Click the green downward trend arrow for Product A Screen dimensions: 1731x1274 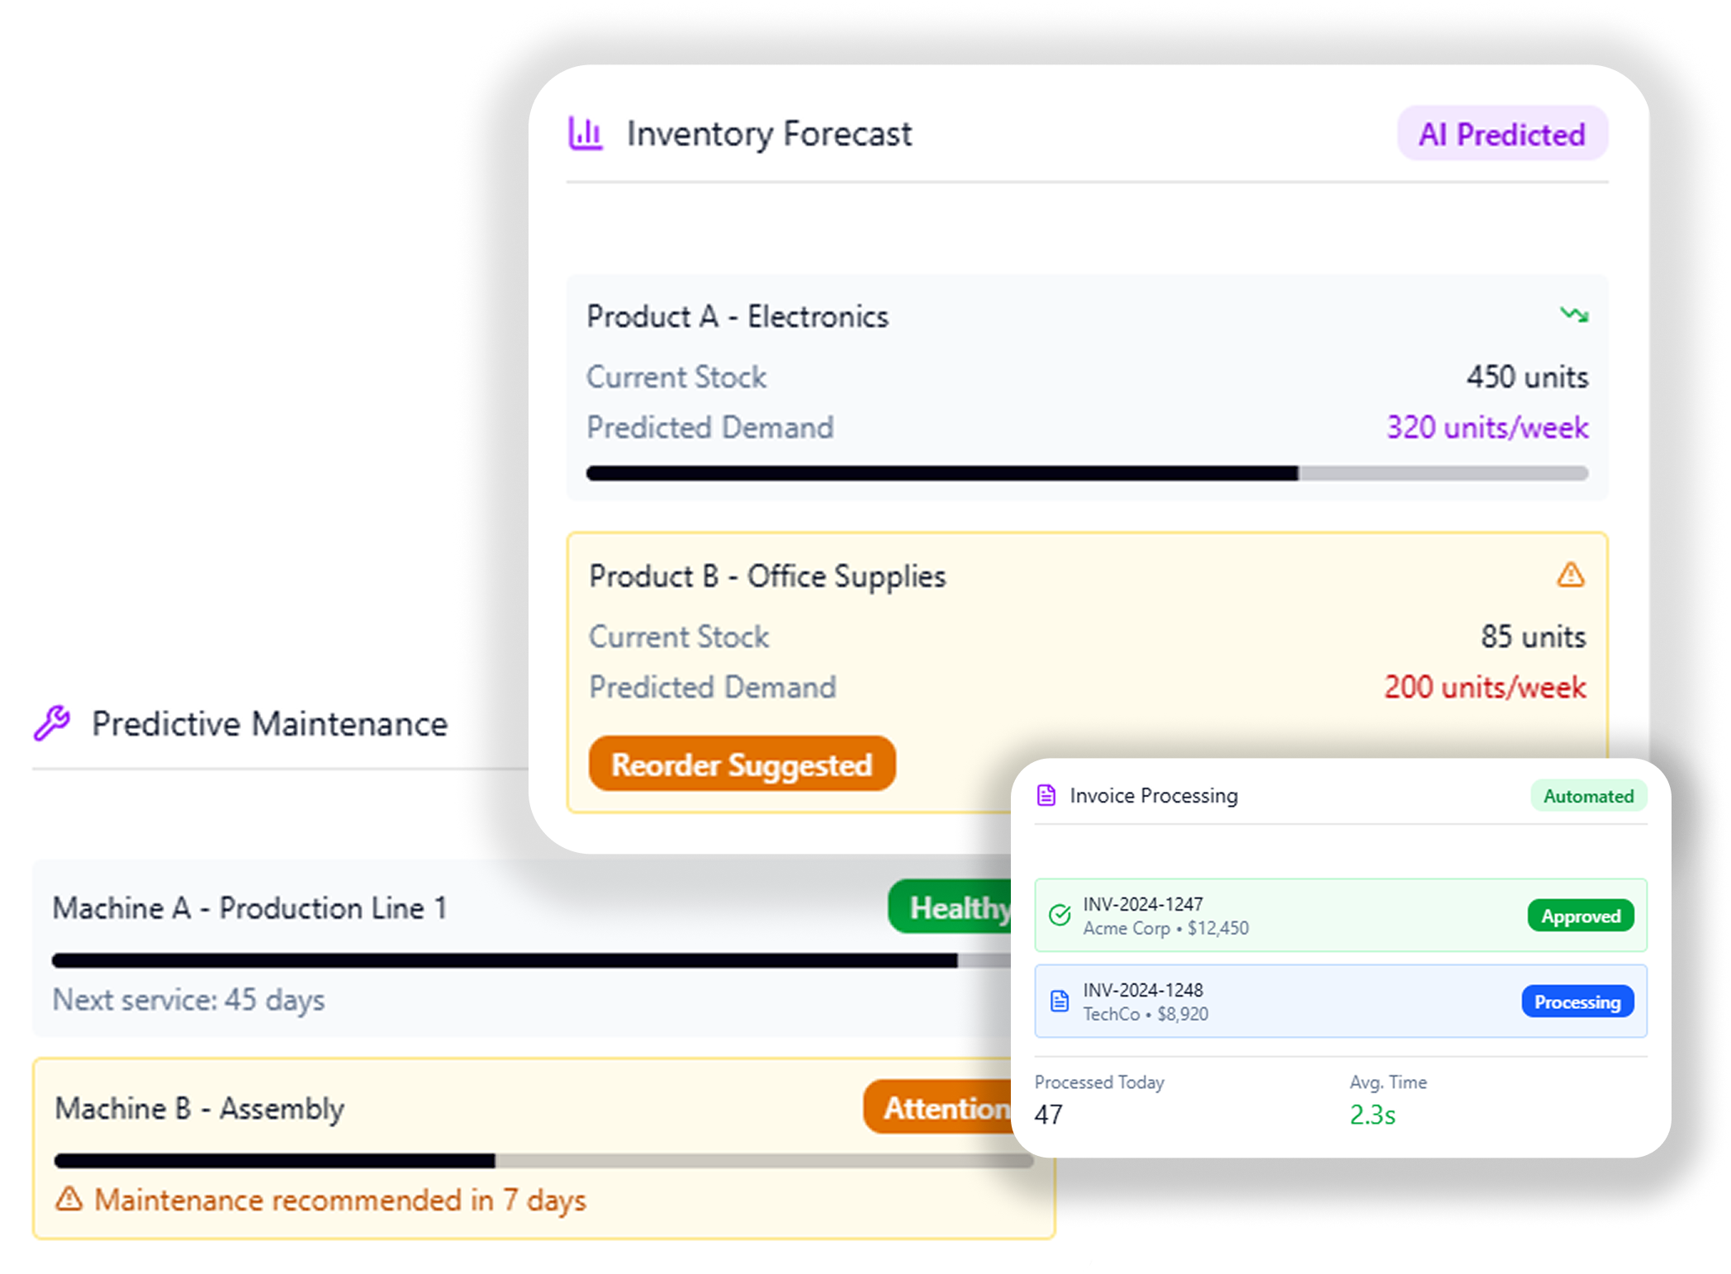(x=1572, y=315)
